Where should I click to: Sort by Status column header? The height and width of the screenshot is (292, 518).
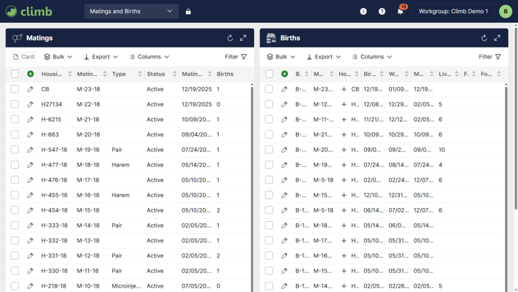click(156, 74)
